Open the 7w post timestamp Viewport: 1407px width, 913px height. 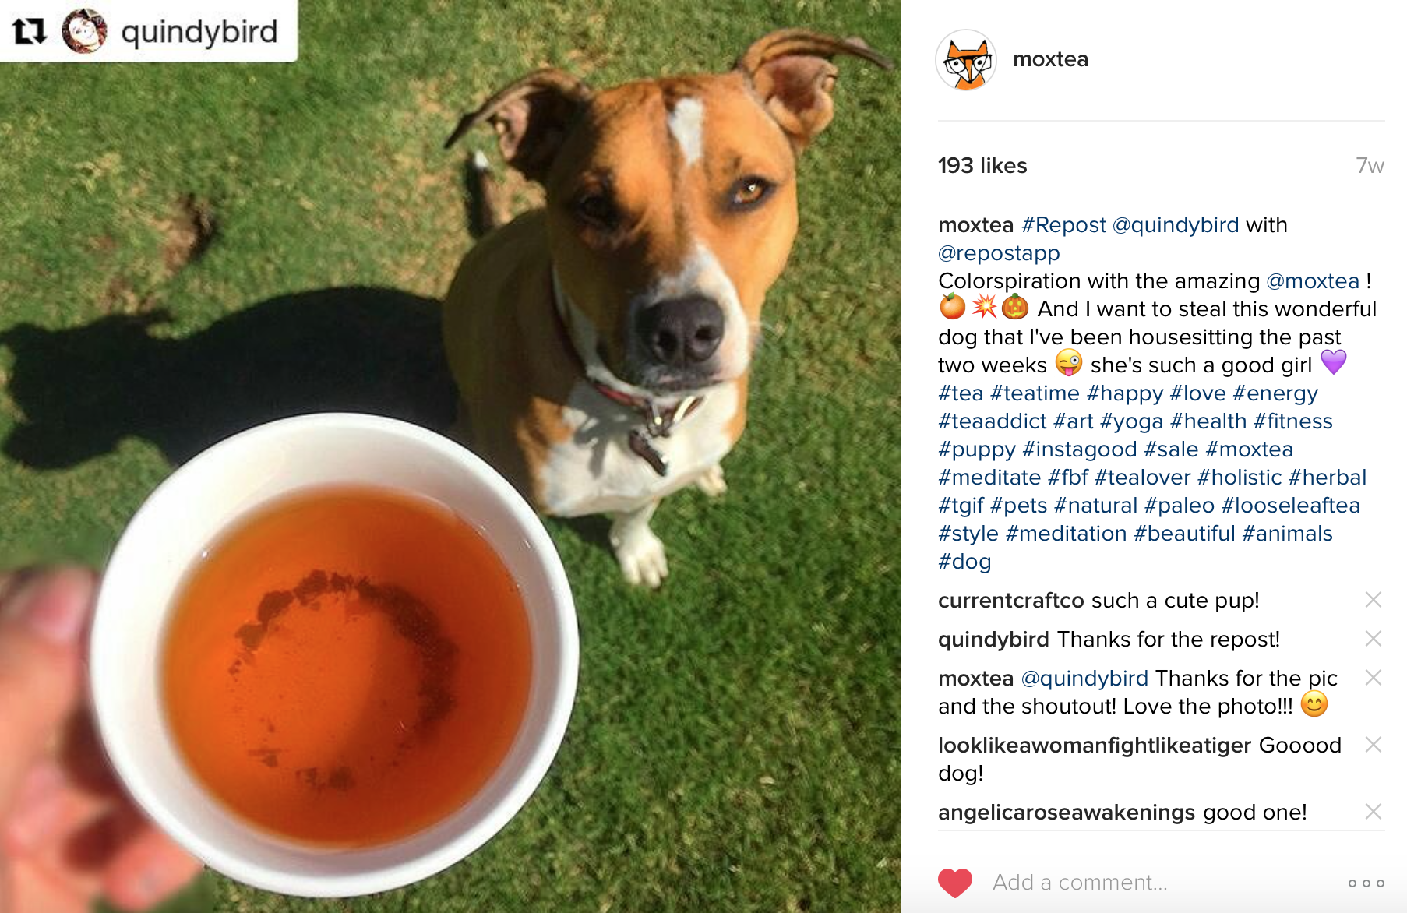coord(1370,166)
